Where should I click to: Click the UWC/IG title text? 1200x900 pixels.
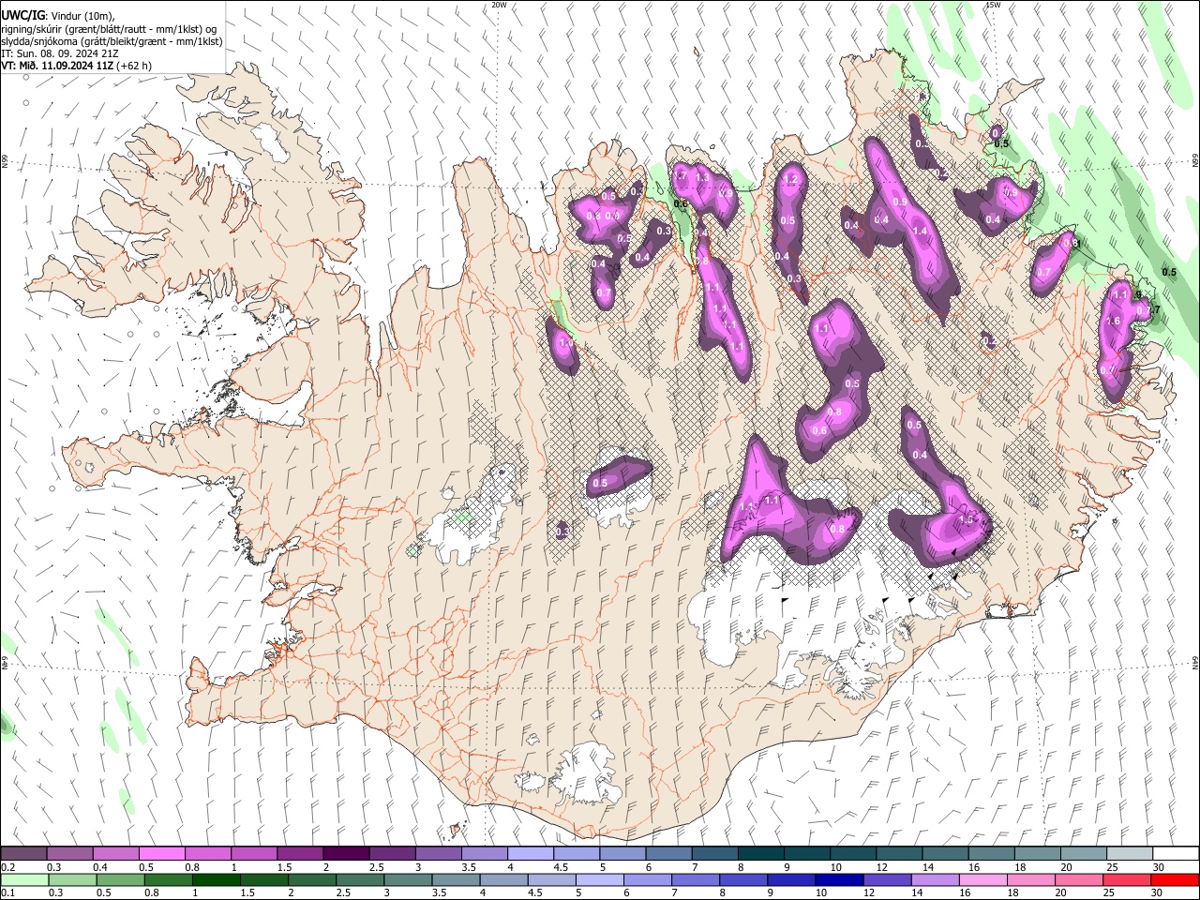click(22, 16)
